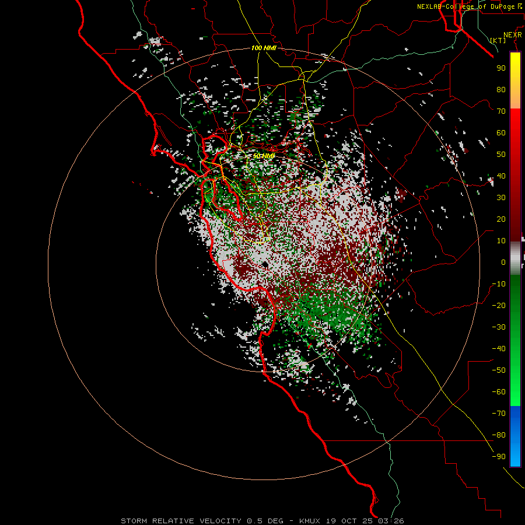525x525 pixels.
Task: Click the dark green segment near -20
Action: (515, 302)
